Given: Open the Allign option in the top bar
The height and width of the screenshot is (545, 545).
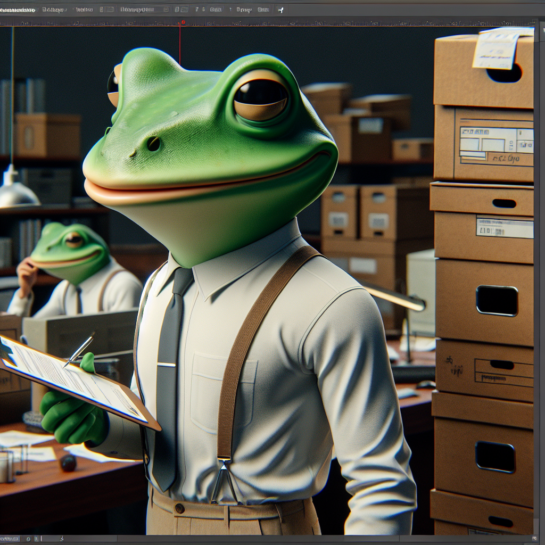Looking at the screenshot, I should pos(54,10).
